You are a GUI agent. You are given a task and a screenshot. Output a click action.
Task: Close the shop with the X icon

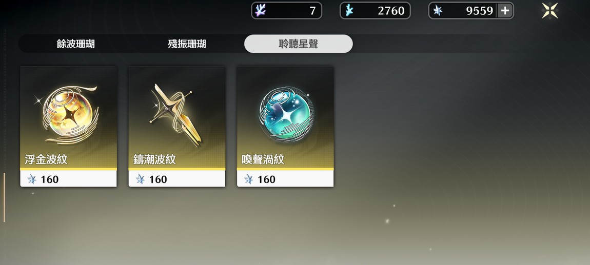pos(550,11)
